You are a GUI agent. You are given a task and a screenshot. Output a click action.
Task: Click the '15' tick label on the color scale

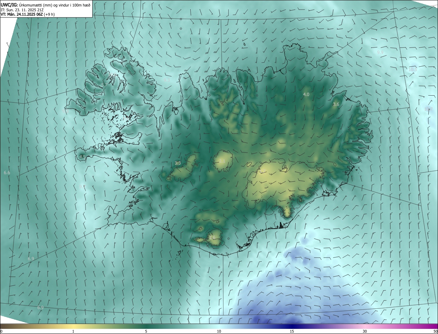[292, 331]
